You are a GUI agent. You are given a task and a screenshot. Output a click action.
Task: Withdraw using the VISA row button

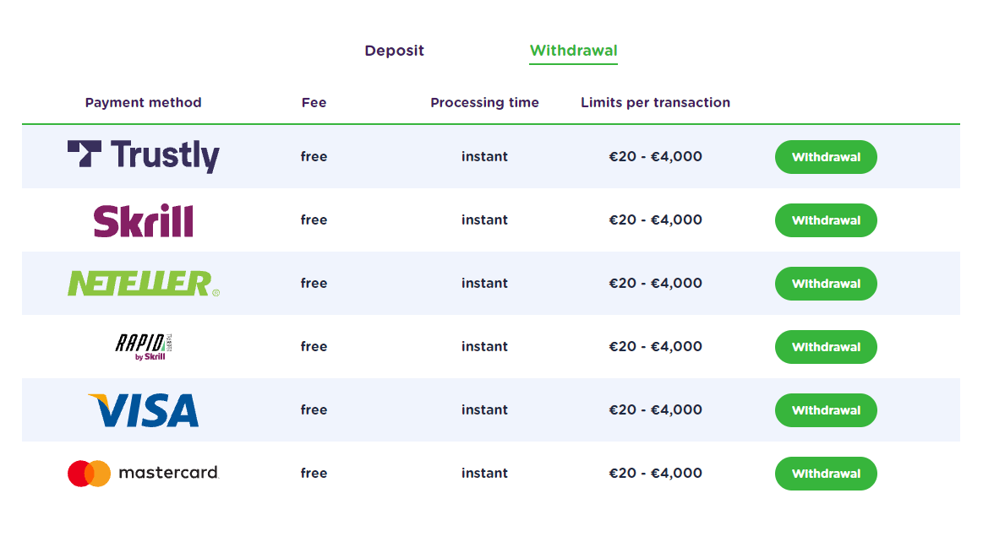point(826,410)
